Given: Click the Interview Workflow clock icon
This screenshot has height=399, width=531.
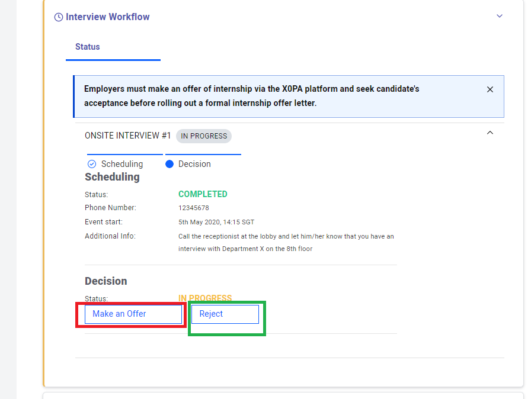Looking at the screenshot, I should pos(59,17).
